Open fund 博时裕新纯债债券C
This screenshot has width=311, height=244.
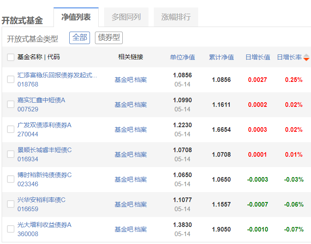coord(44,175)
